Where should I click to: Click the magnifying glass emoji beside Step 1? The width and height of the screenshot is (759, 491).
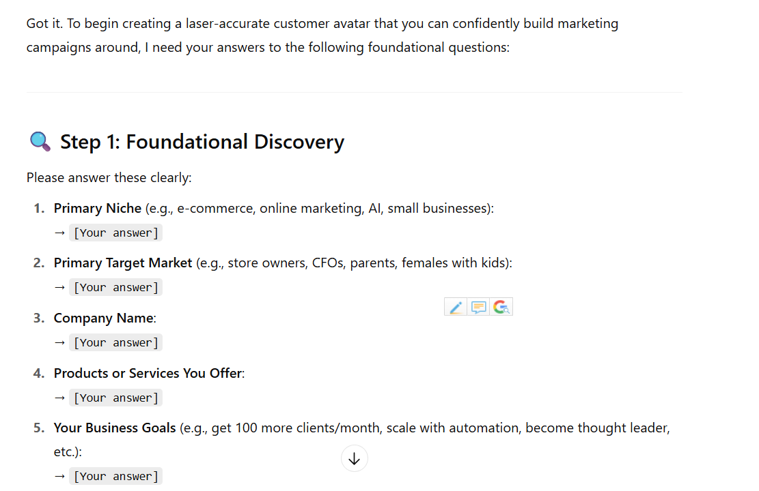coord(40,142)
